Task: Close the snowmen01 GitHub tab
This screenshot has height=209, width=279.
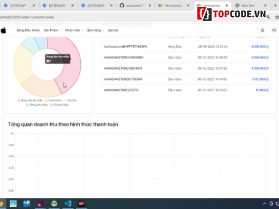Action: pos(150,6)
